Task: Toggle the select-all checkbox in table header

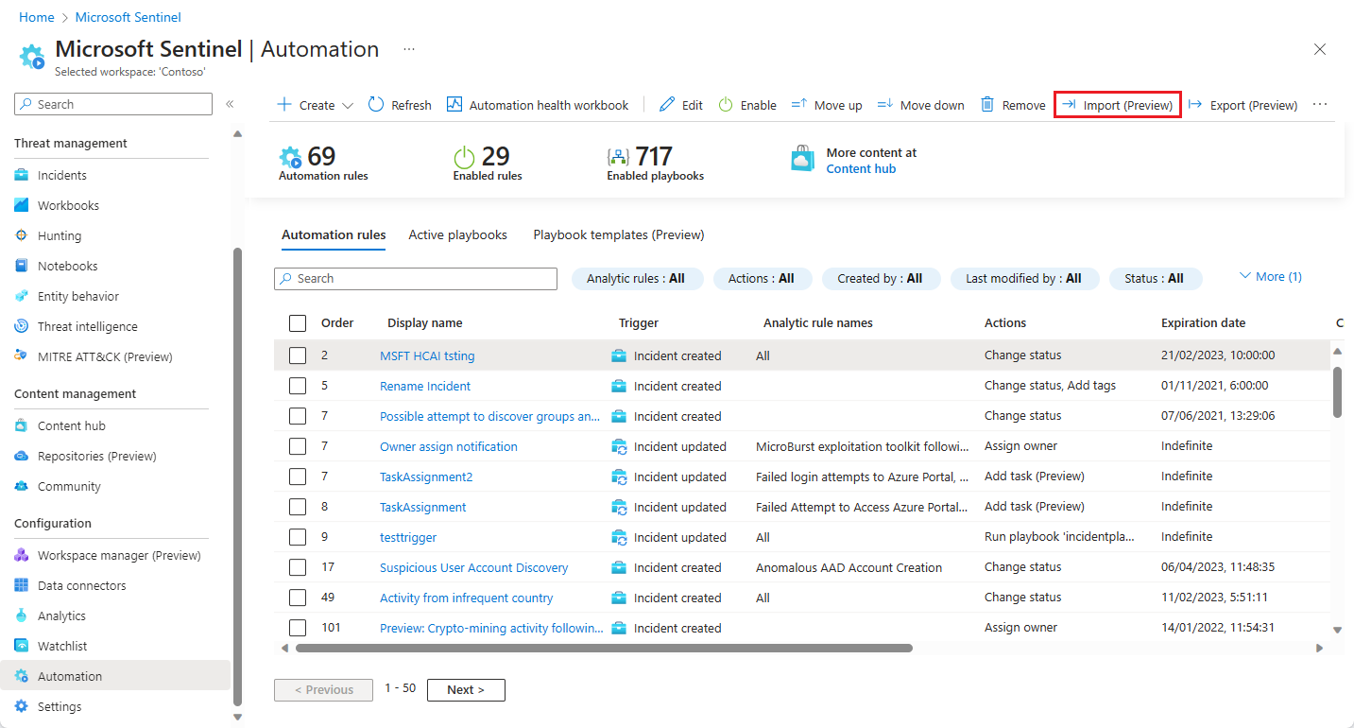Action: coord(298,323)
